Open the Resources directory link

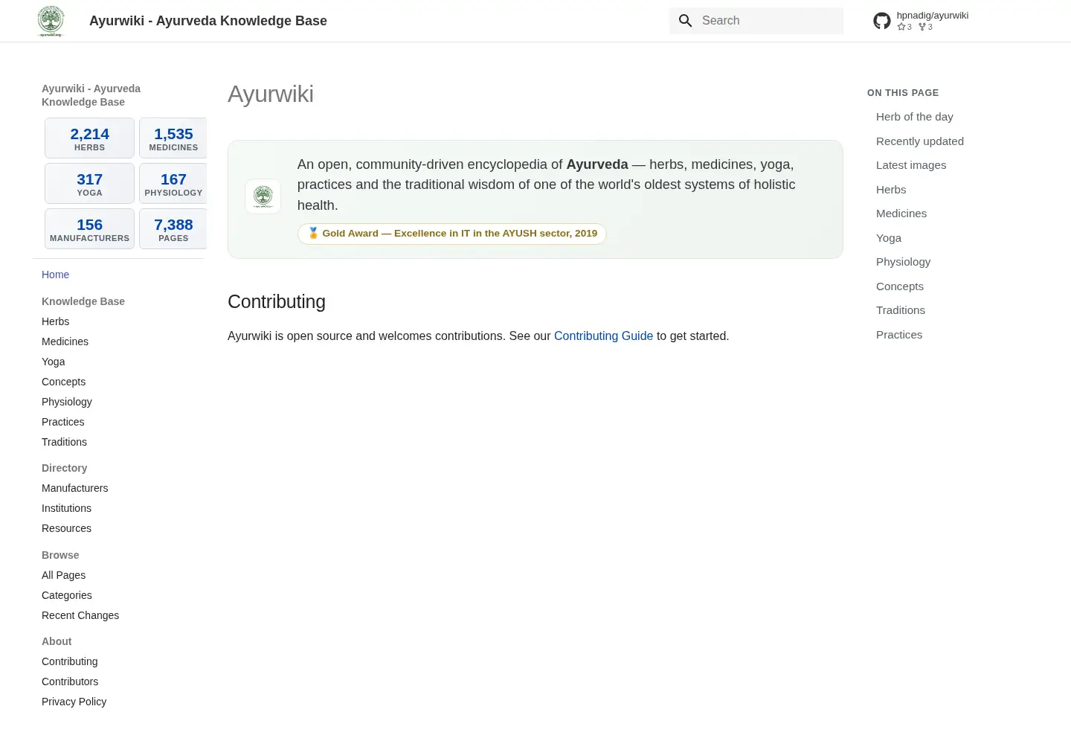click(66, 528)
